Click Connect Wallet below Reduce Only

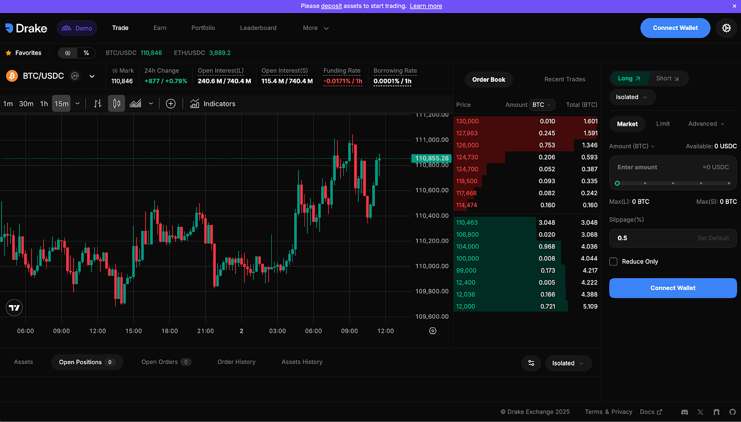click(x=673, y=288)
